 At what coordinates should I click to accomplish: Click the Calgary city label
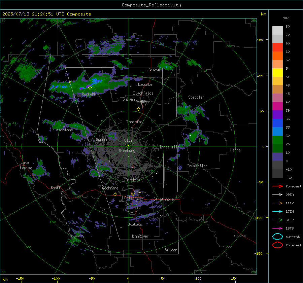pos(131,198)
